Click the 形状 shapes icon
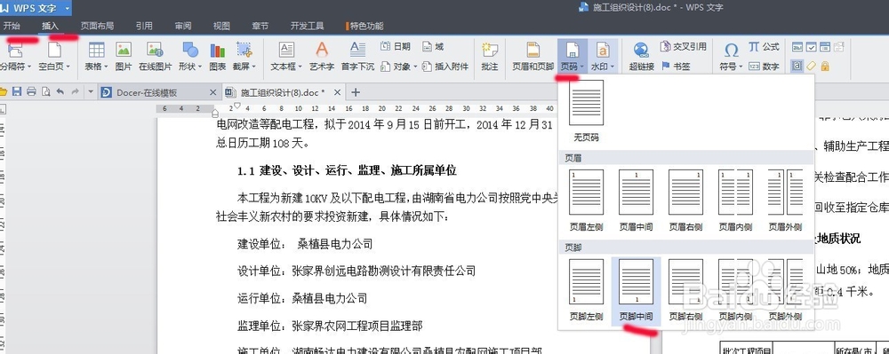Screen dimensions: 889x354 tap(190, 50)
